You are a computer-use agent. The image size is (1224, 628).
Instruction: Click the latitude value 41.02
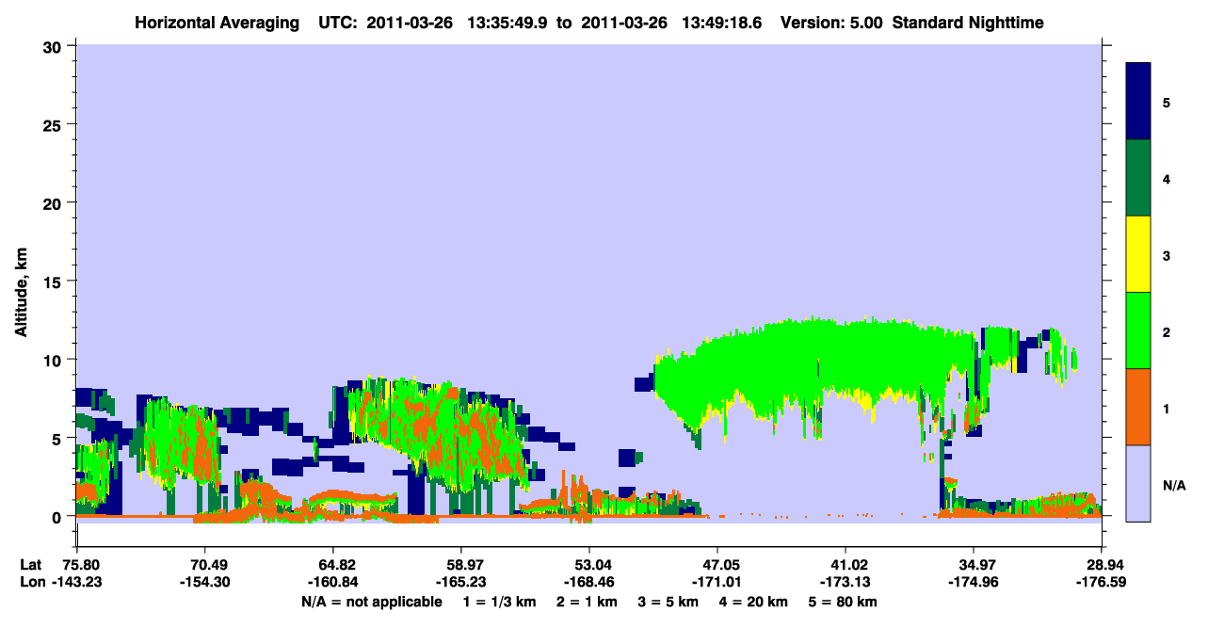point(846,565)
